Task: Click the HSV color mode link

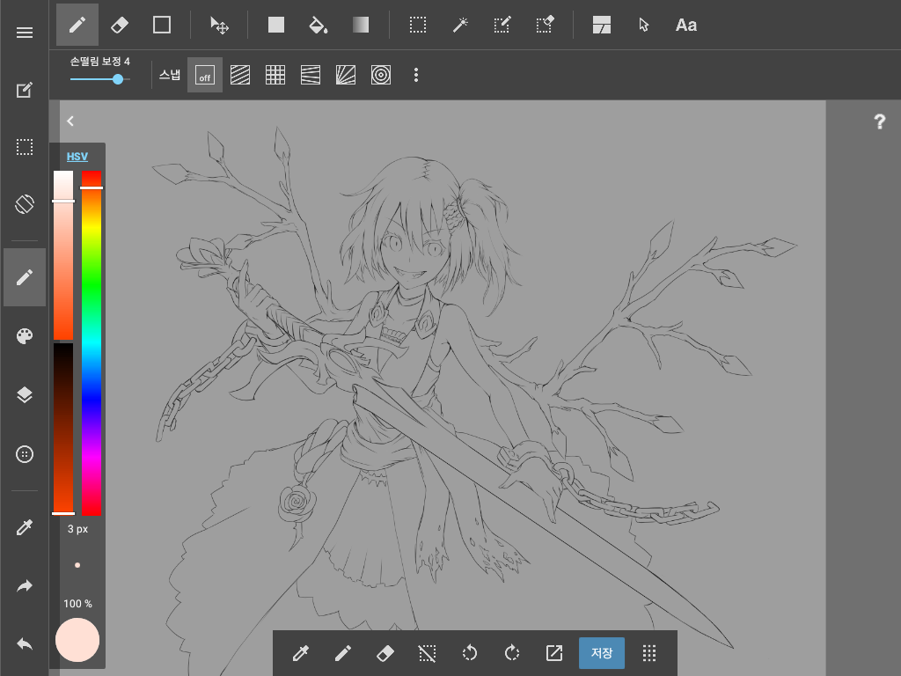Action: coord(77,157)
